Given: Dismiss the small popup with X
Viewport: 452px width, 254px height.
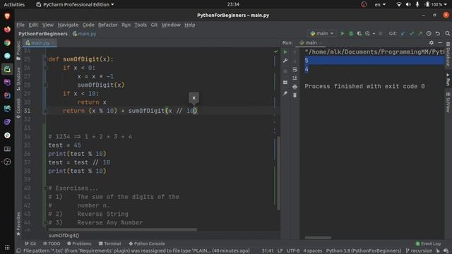Looking at the screenshot, I should click(x=194, y=98).
